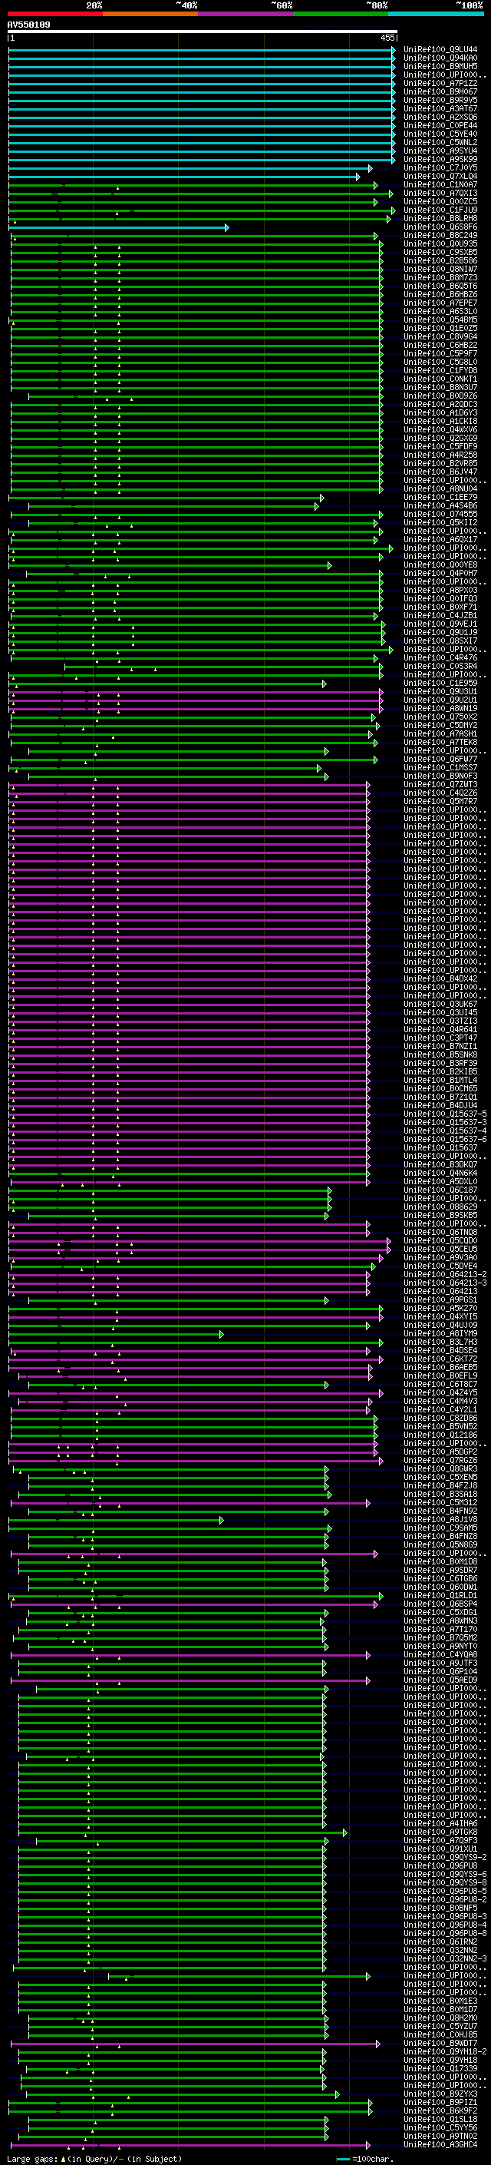Click the green ~80% identity legend segment
Screen dimensions: 491x2165
pyautogui.click(x=341, y=14)
